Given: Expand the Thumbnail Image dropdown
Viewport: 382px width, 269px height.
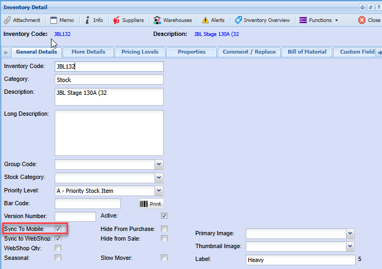Looking at the screenshot, I should click(350, 246).
